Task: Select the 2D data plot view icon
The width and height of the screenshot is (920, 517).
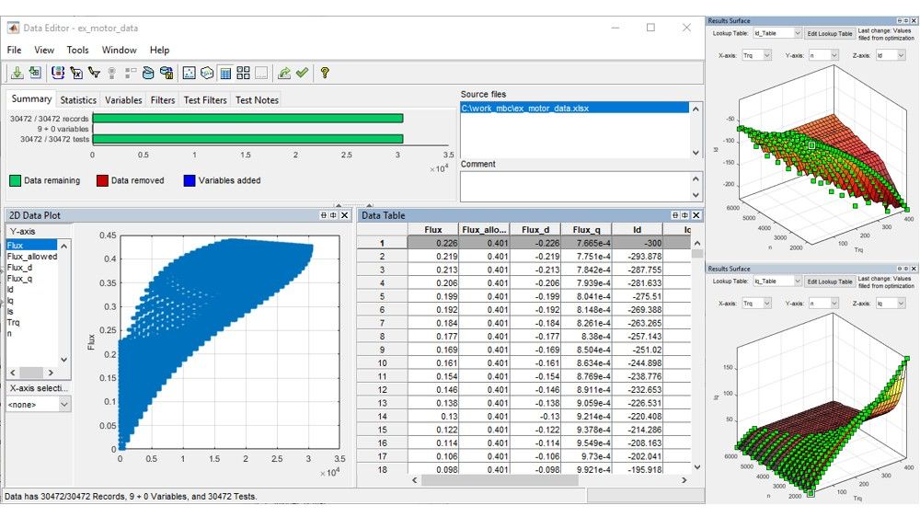Action: [x=189, y=73]
